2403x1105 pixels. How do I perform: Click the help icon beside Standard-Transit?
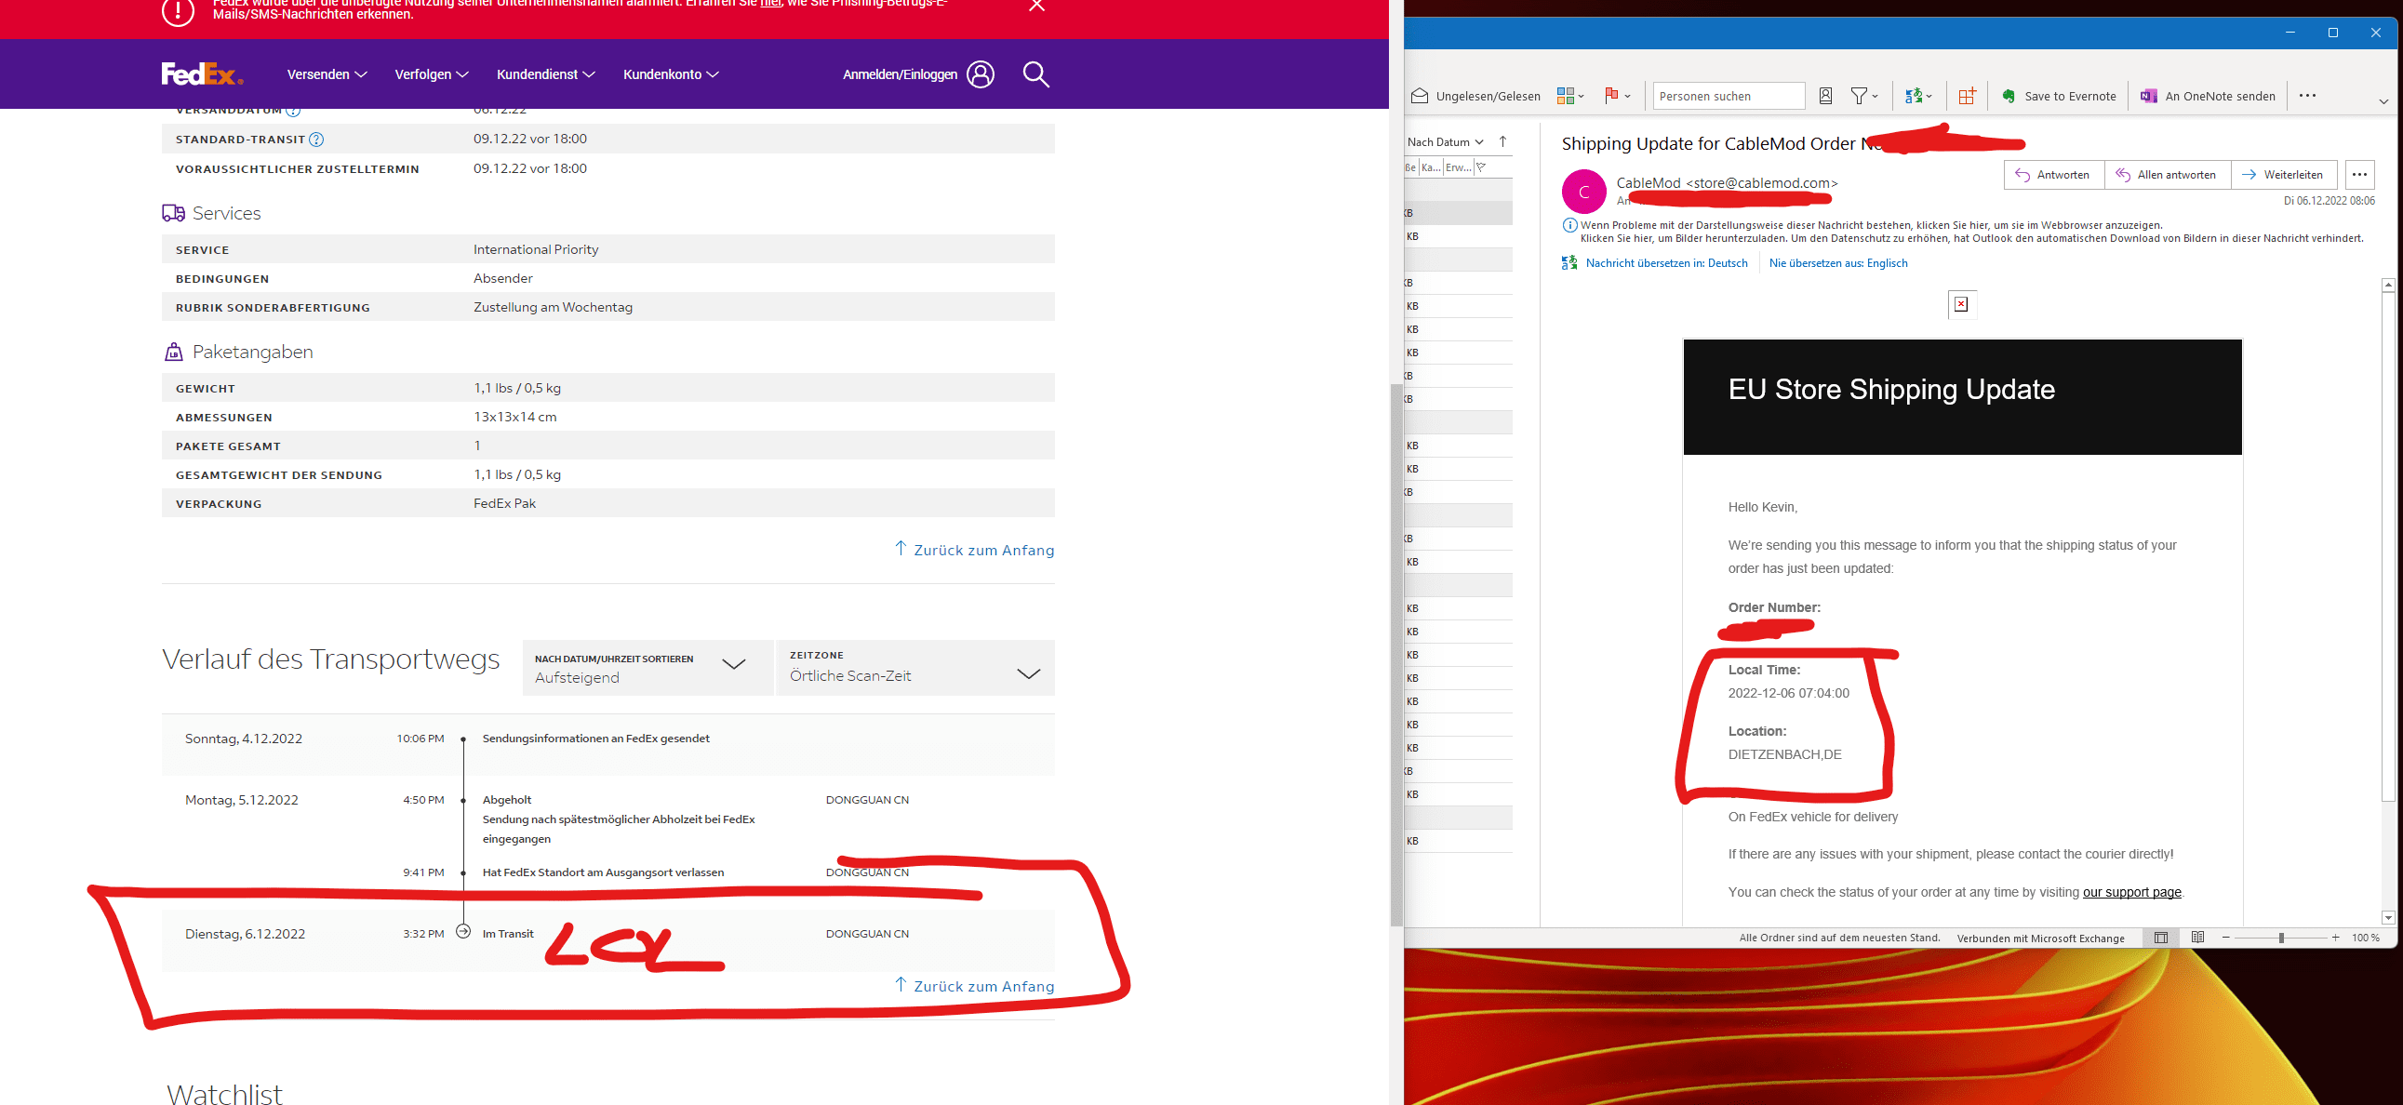(316, 139)
